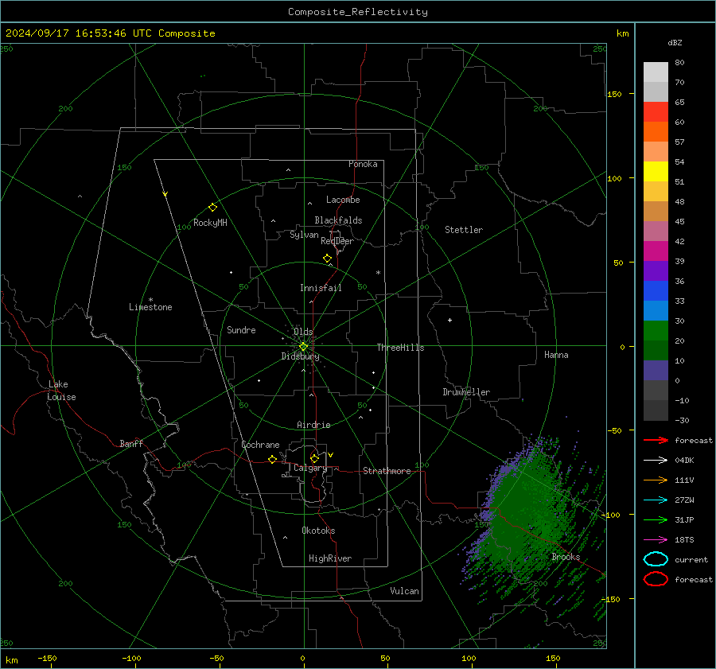Click the Limestone label
Viewport: 716px width, 669px height.
point(150,307)
